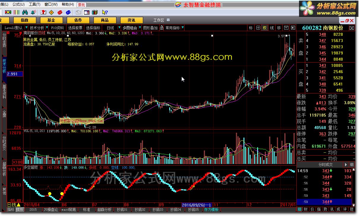
Task: Open the 常用指标 dropdown arrow
Action: click(x=182, y=28)
